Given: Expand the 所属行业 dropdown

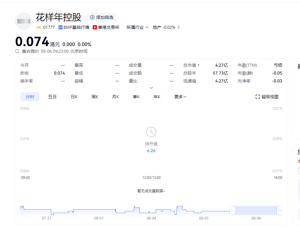Looking at the screenshot, I should pos(137,27).
